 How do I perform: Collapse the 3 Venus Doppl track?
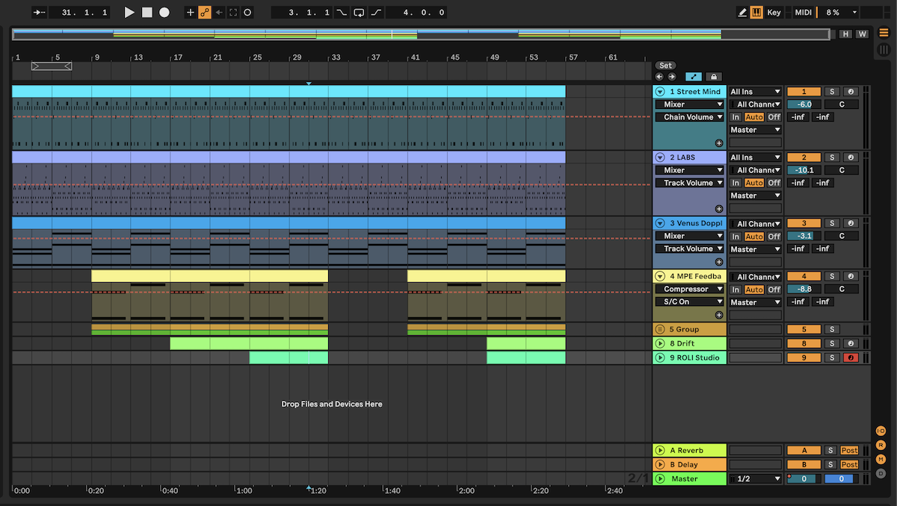click(660, 223)
